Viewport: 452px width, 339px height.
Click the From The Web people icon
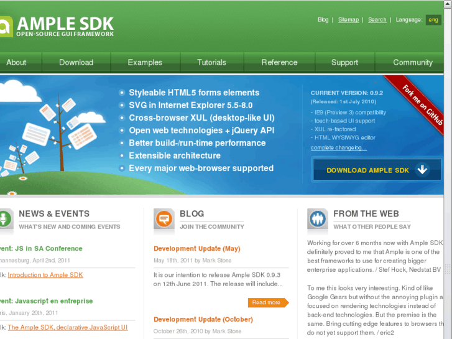pyautogui.click(x=318, y=219)
